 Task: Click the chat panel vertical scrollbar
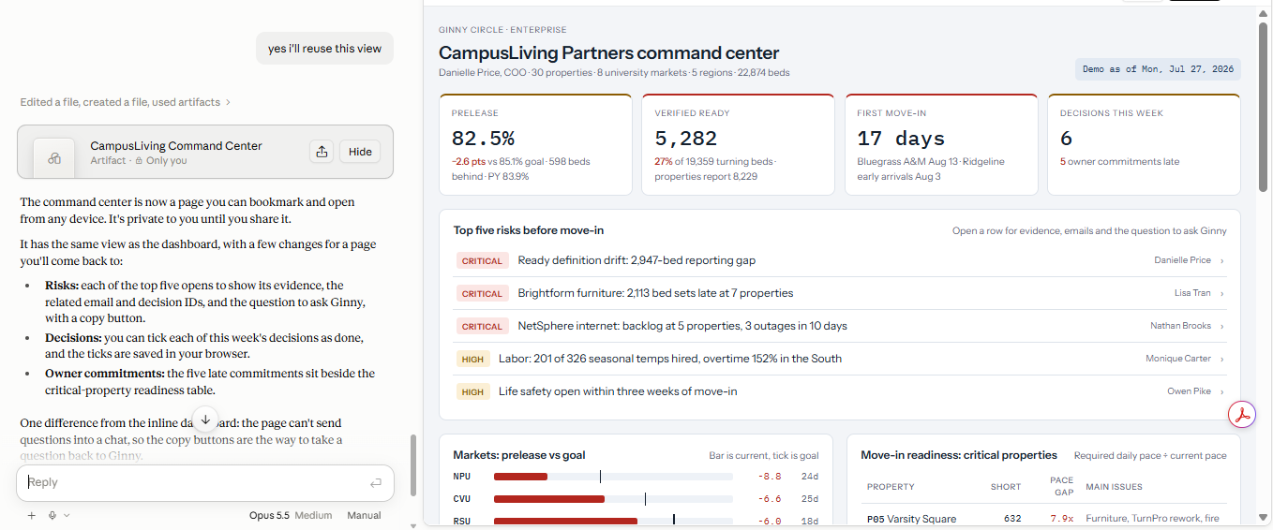coord(413,465)
